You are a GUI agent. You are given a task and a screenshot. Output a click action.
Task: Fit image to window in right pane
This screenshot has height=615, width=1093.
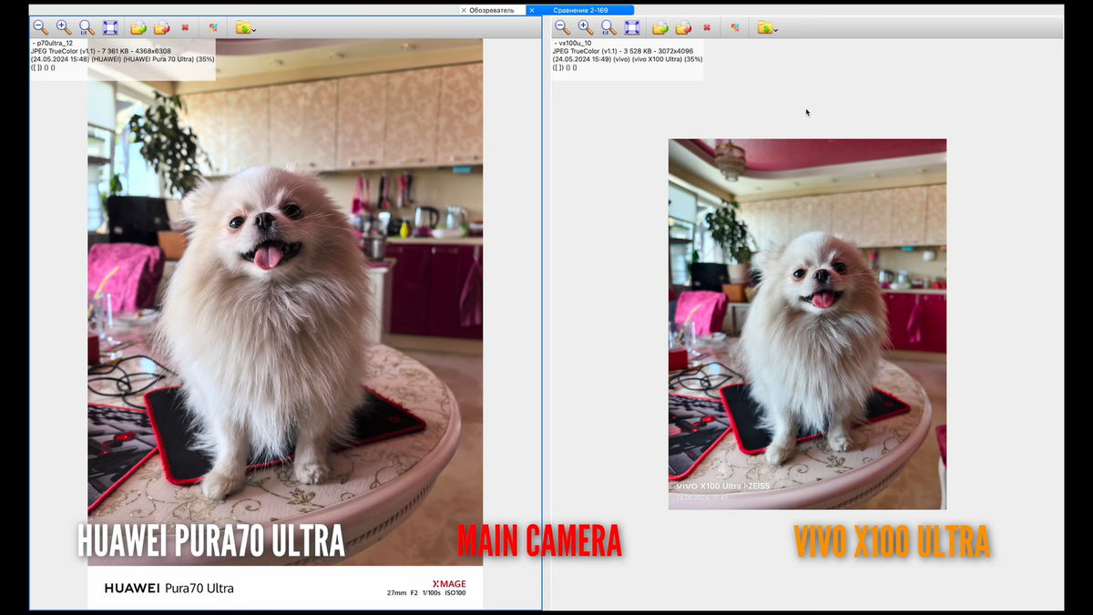click(x=632, y=28)
